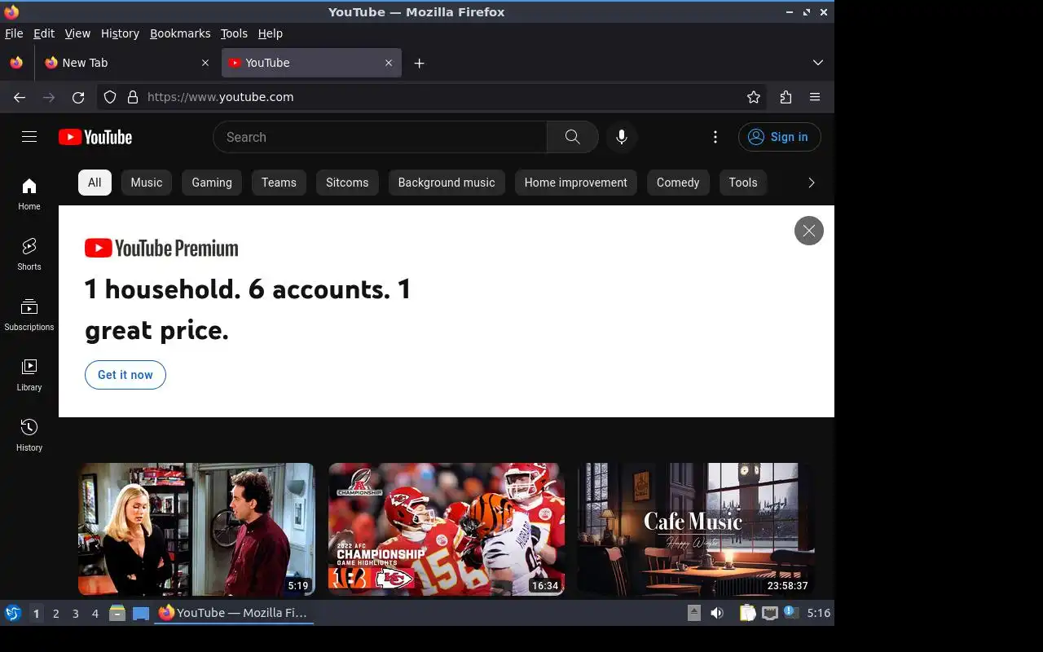Screen dimensions: 1043x652
Task: Open the Bookmarks menu
Action: pos(180,33)
